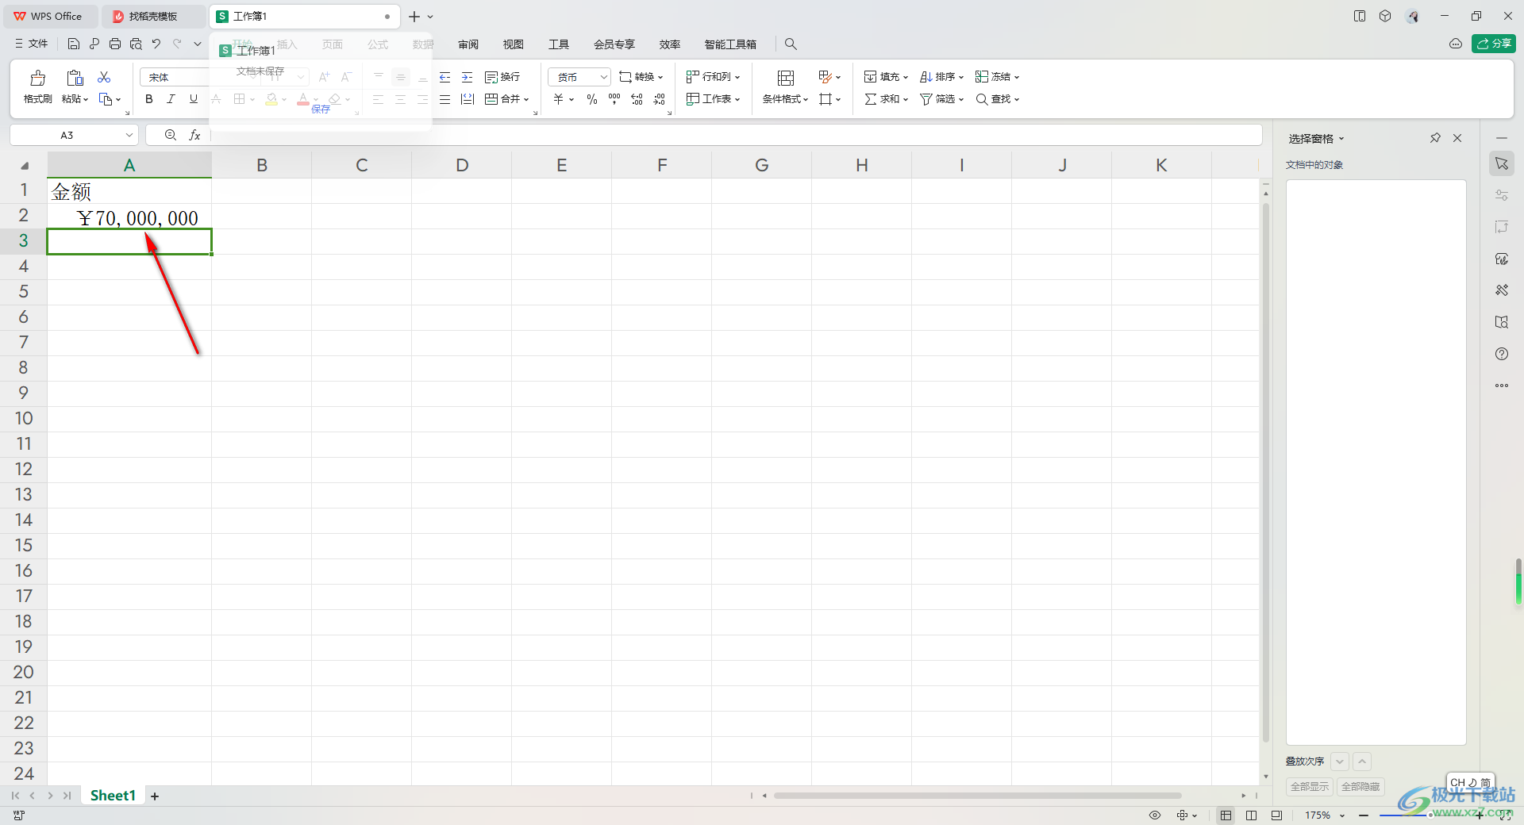
Task: Add a new sheet with the plus button
Action: [x=155, y=796]
